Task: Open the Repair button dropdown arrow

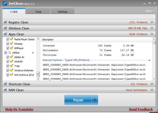Action: tap(95, 100)
